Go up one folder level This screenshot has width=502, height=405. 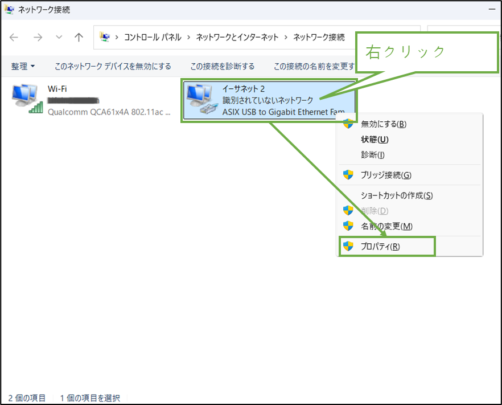[x=79, y=38]
